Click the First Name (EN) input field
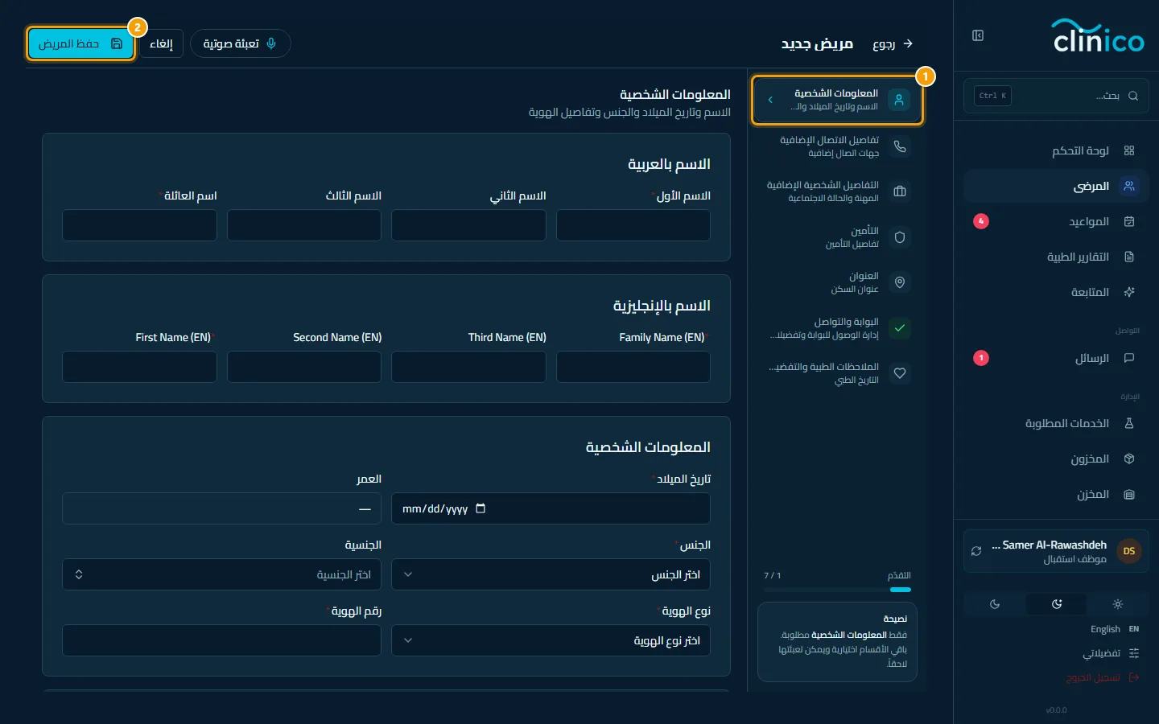This screenshot has height=724, width=1159. coord(139,367)
